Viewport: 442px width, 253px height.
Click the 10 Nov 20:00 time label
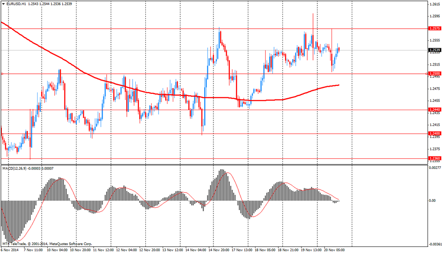(80, 250)
